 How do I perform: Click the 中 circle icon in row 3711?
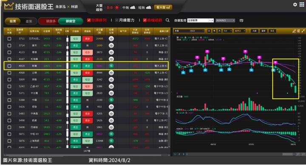point(111,39)
